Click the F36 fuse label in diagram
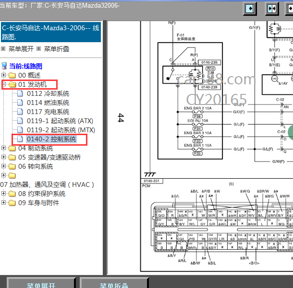 click(x=197, y=116)
